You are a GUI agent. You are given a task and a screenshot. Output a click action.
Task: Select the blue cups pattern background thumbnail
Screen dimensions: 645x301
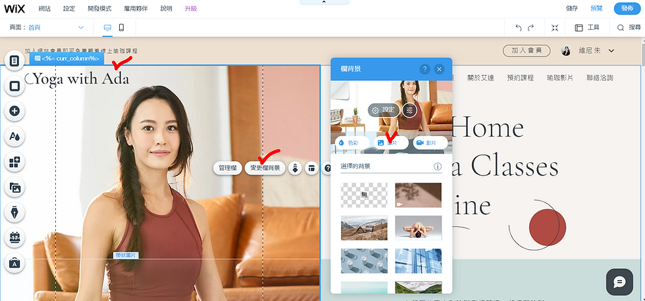click(364, 261)
